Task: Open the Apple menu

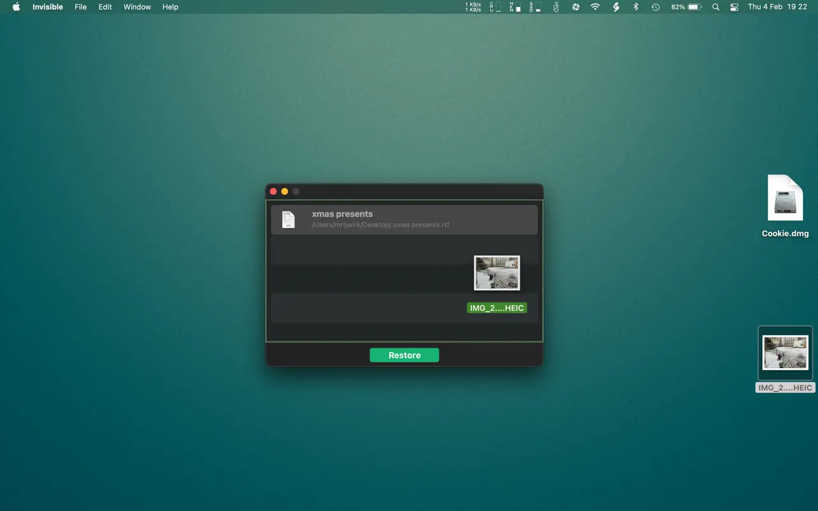Action: [x=17, y=7]
